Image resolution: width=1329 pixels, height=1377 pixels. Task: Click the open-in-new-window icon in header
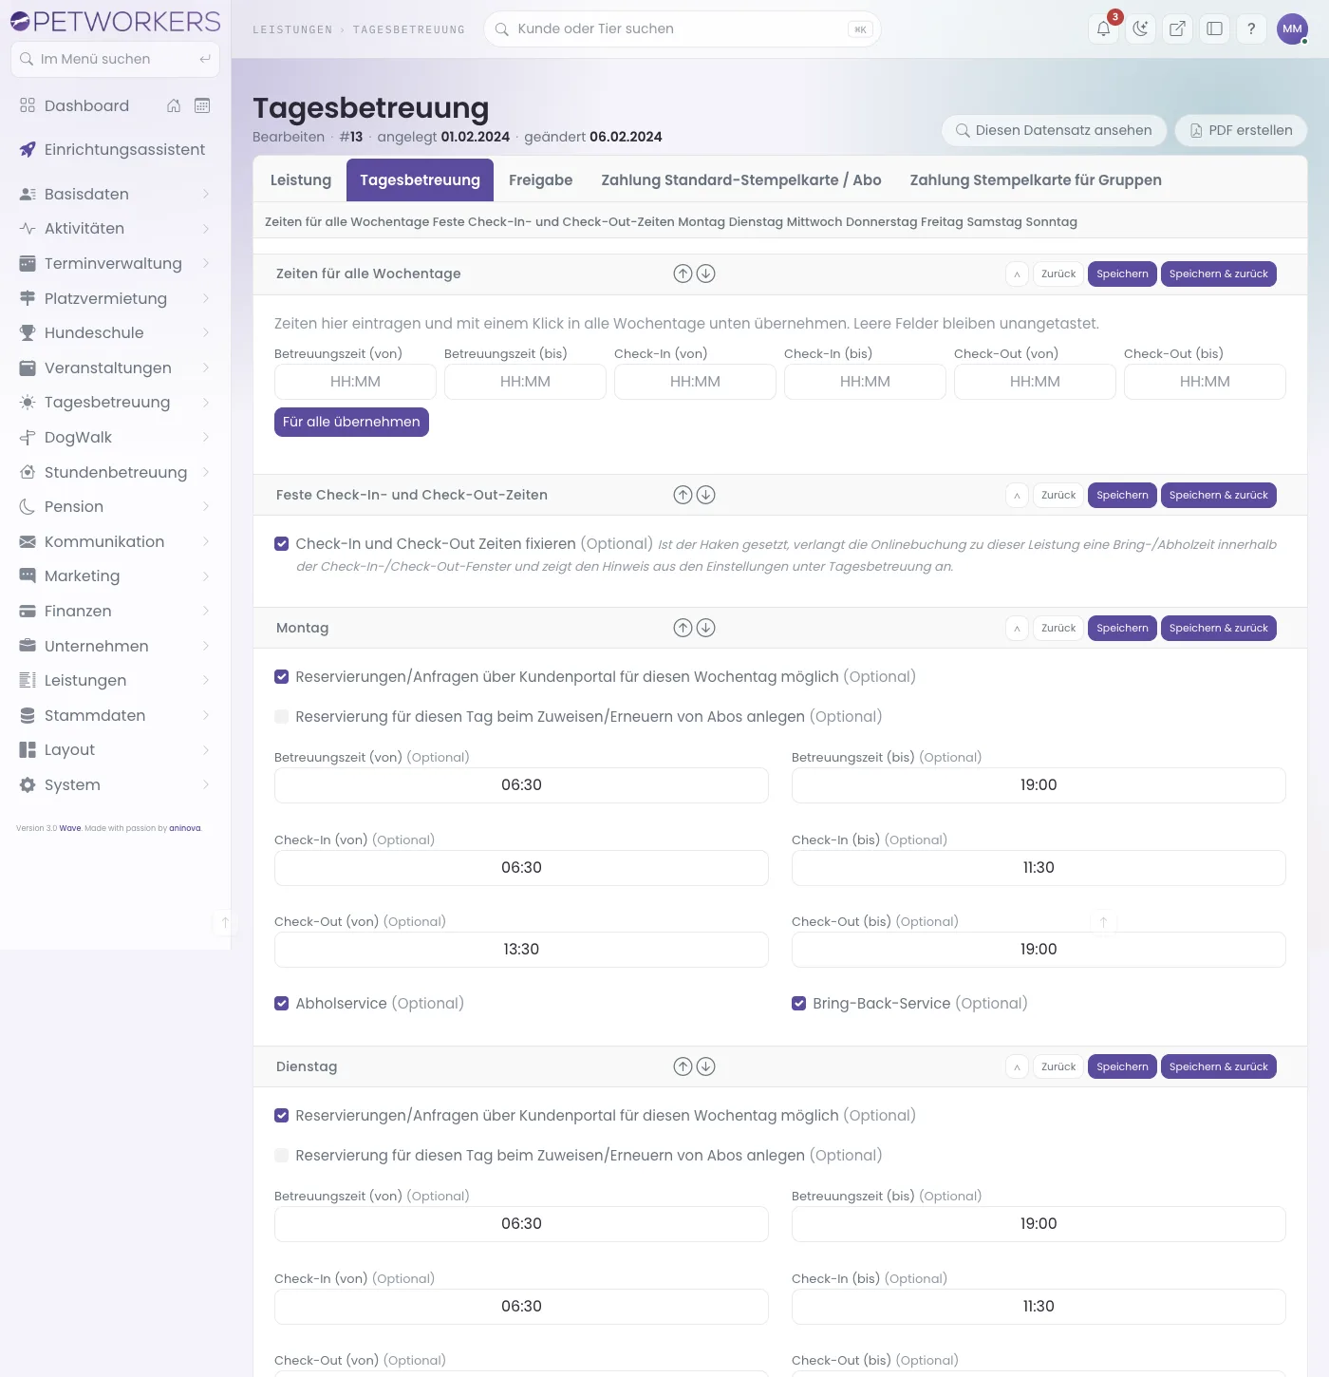pyautogui.click(x=1177, y=28)
